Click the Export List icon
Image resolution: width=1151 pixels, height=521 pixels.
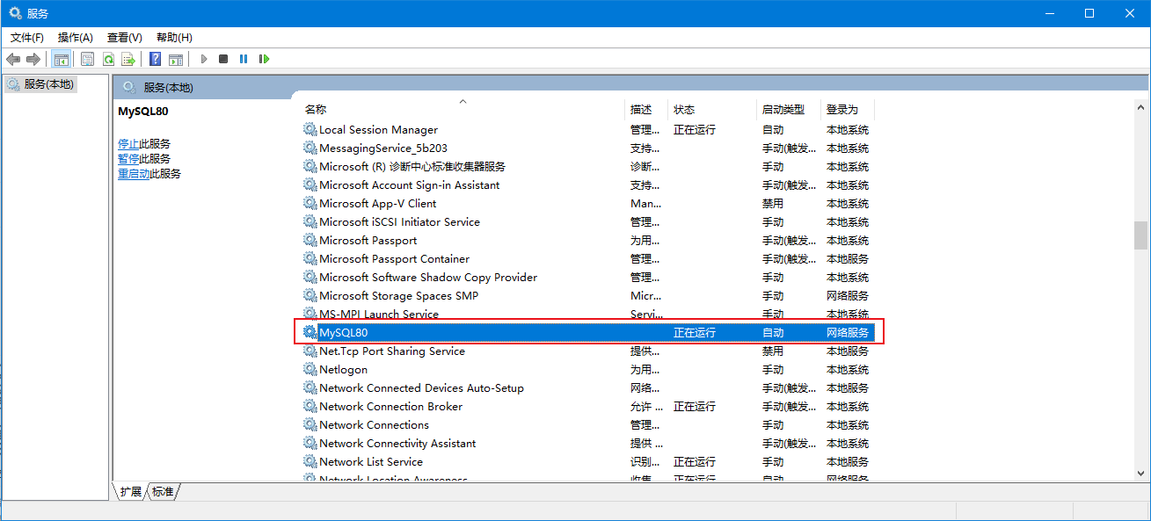pos(128,59)
